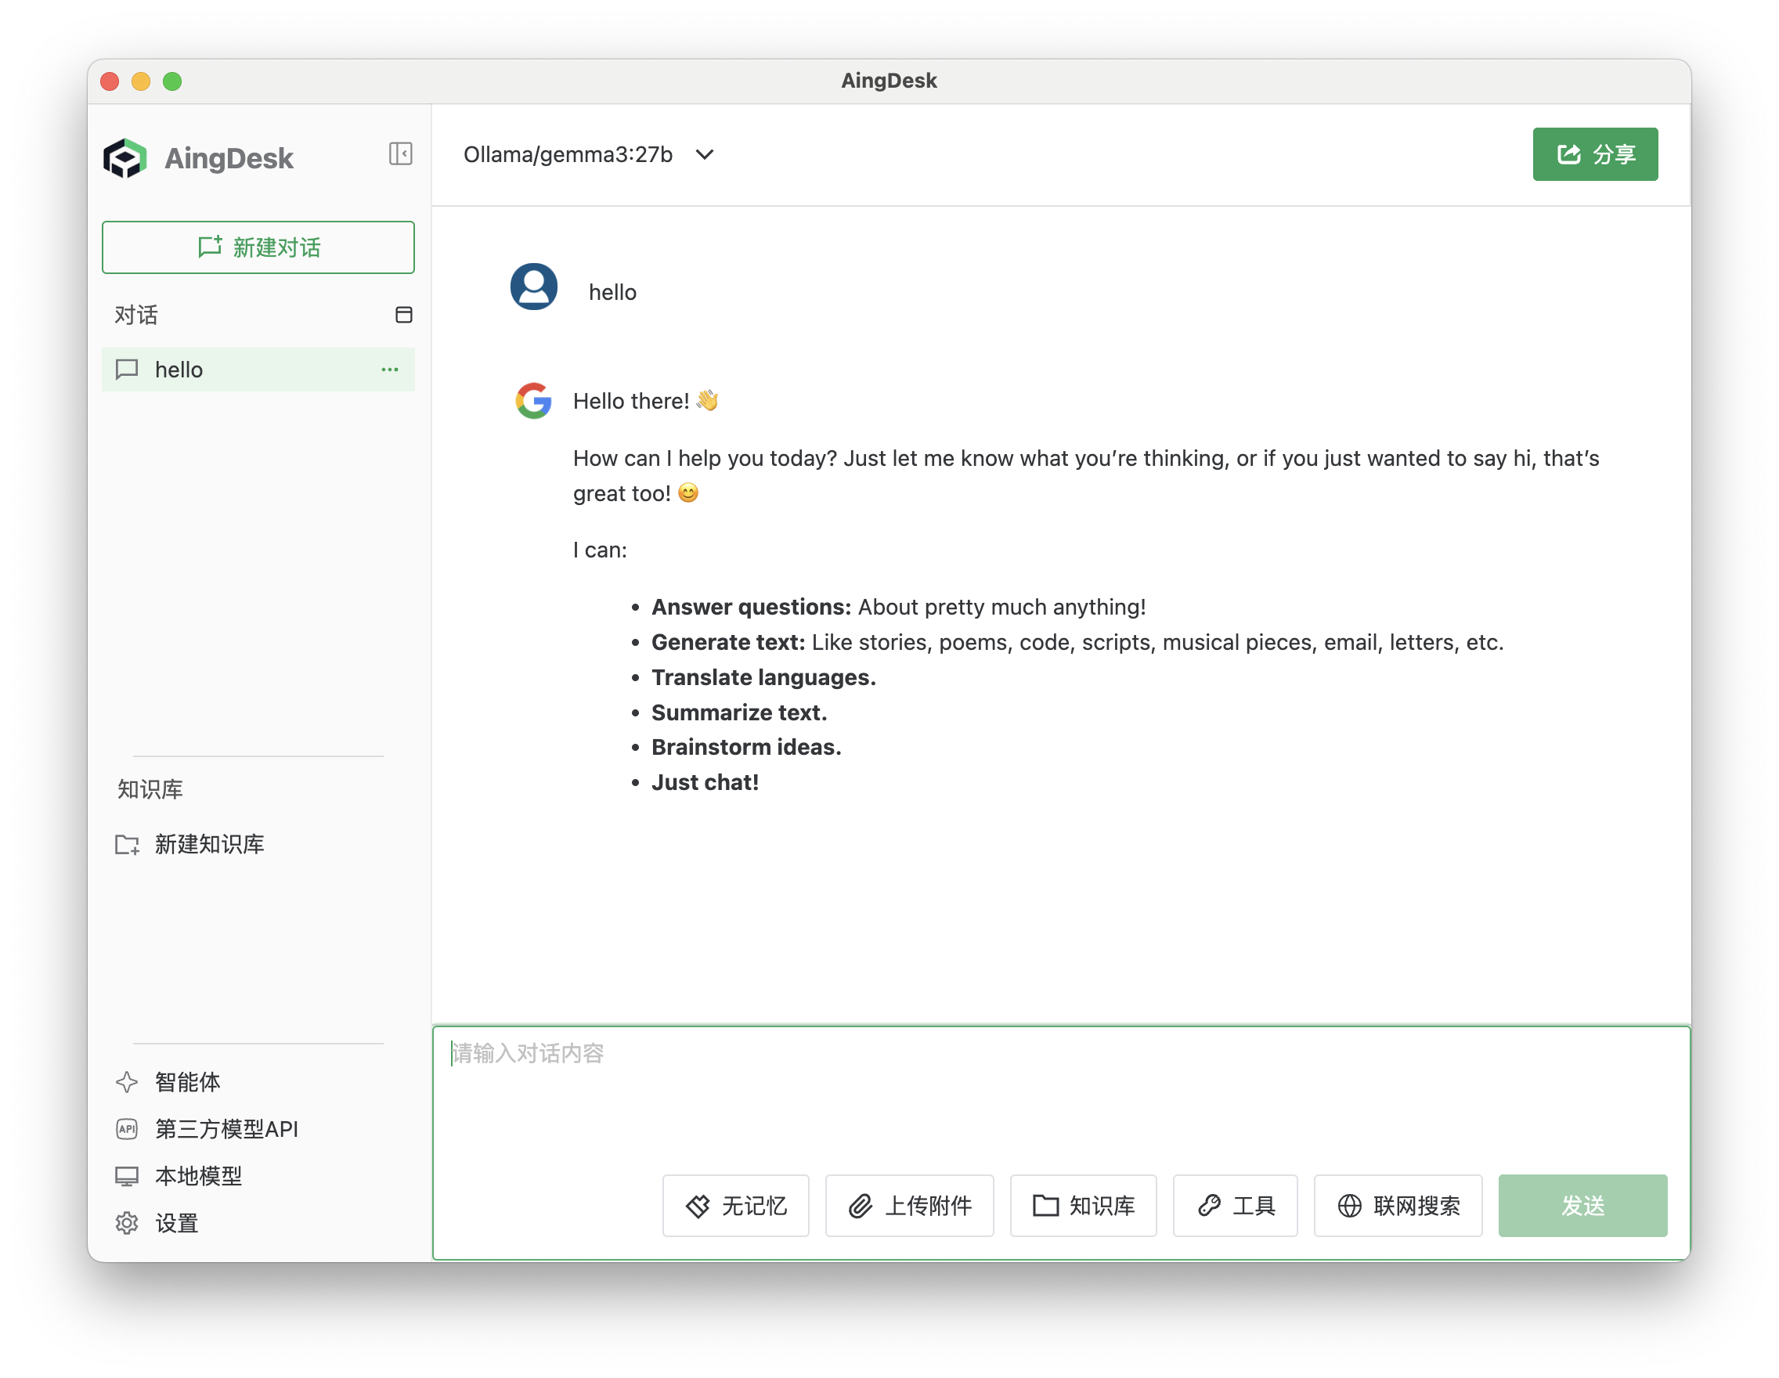Image resolution: width=1779 pixels, height=1378 pixels.
Task: Collapse the sidebar with the panel icon
Action: (400, 154)
